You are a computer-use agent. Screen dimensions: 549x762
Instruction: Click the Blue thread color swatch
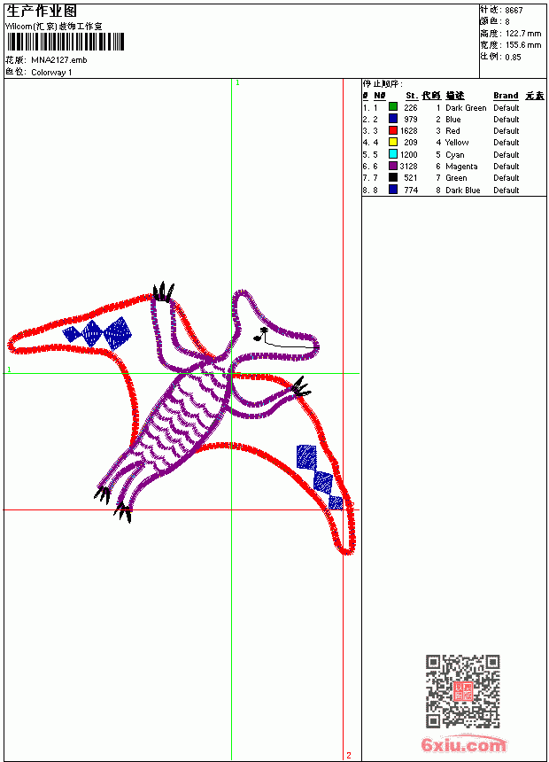[393, 119]
